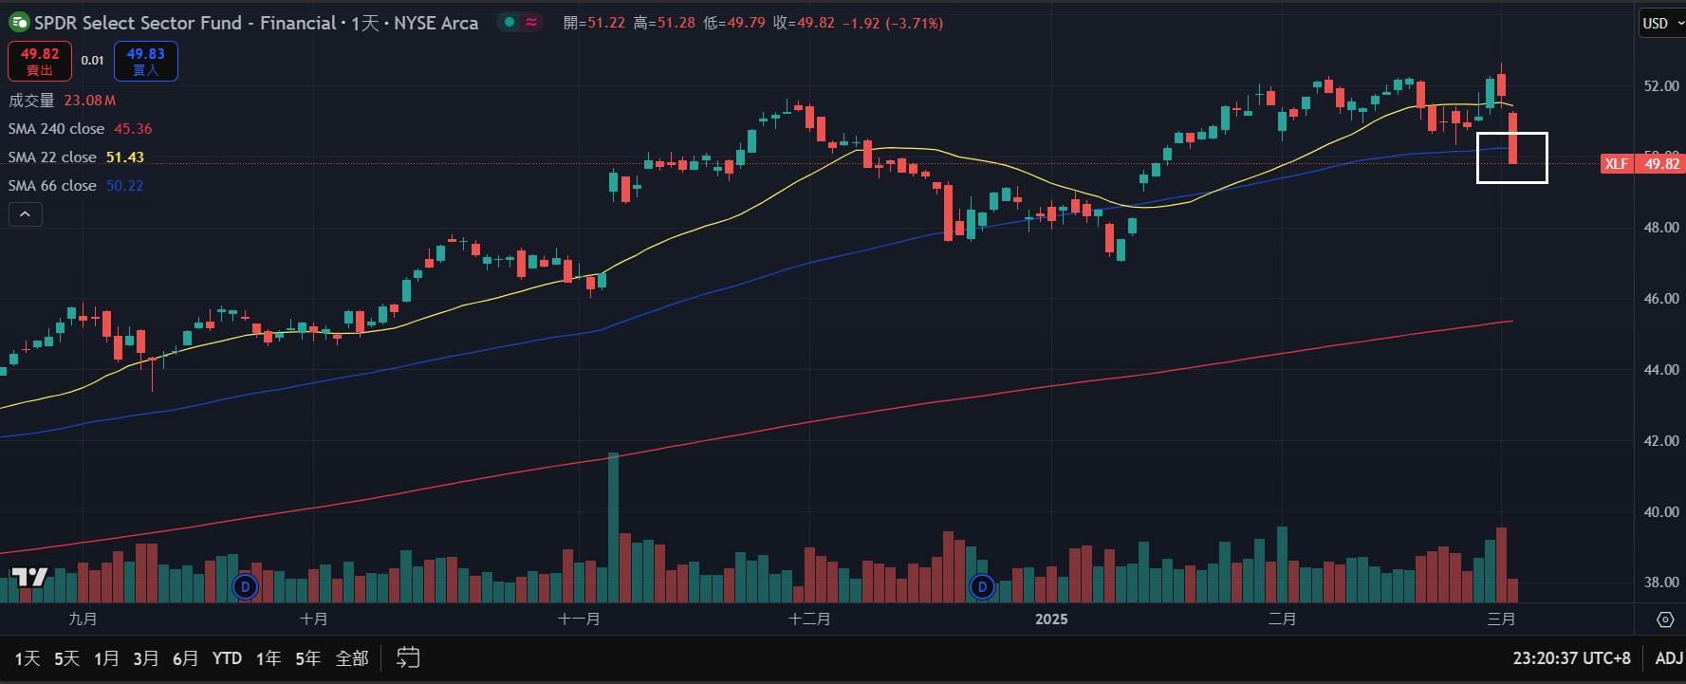Click the dividend marker before 2025
The width and height of the screenshot is (1686, 684).
point(982,587)
